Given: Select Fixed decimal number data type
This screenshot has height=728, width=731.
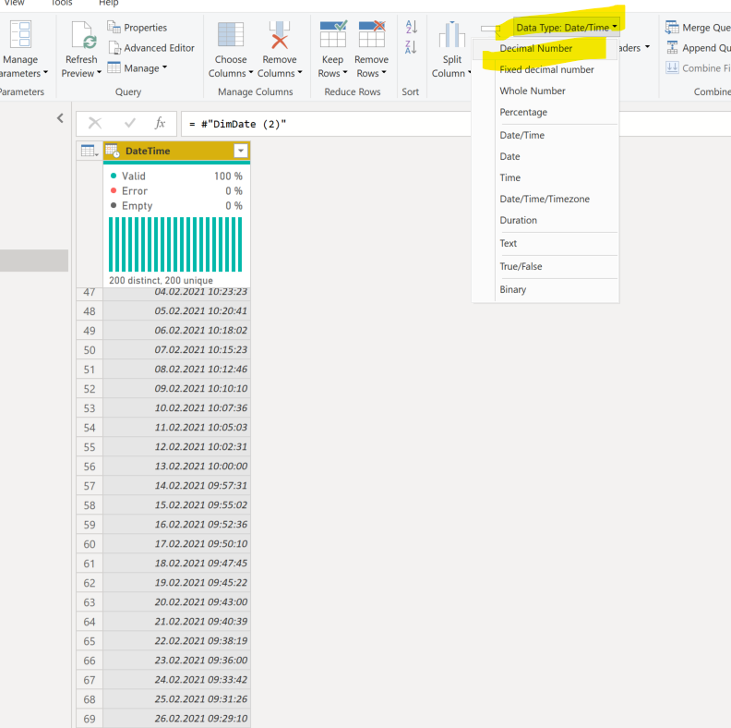Looking at the screenshot, I should 545,69.
